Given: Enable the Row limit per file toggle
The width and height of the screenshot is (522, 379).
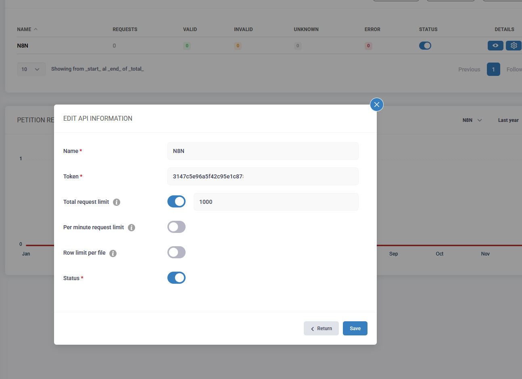Looking at the screenshot, I should 176,252.
